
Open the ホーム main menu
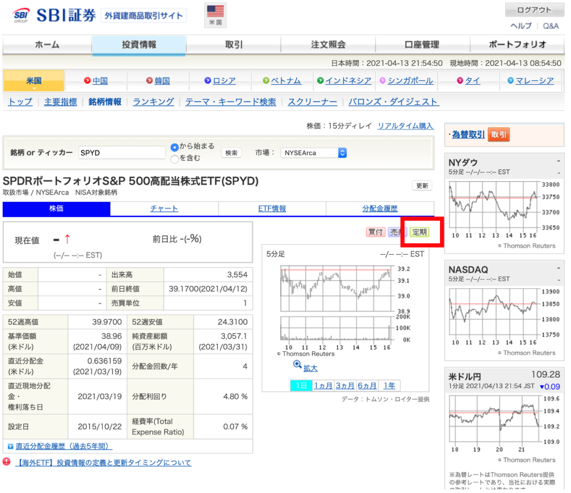47,45
